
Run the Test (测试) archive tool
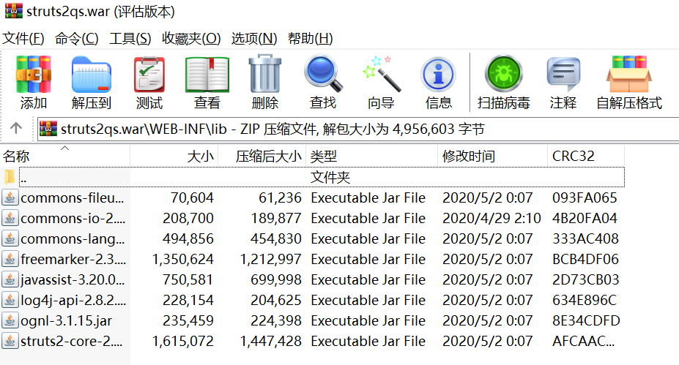(149, 82)
